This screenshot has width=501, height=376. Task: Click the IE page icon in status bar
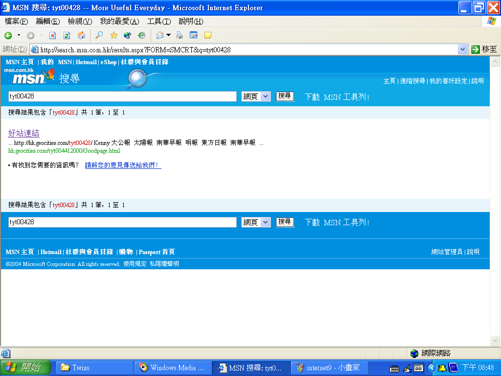coord(6,353)
